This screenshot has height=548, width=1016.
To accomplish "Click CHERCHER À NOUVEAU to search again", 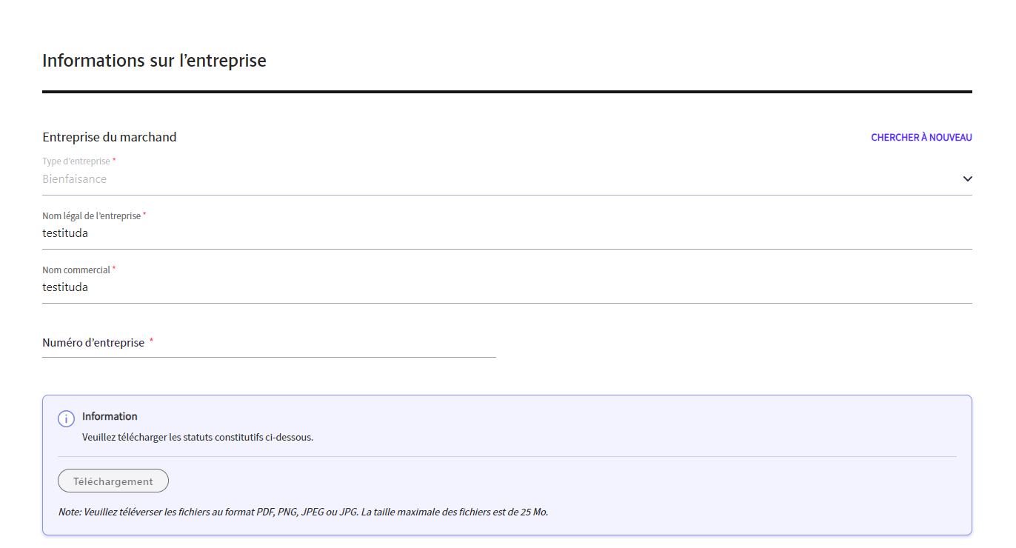I will click(x=920, y=137).
